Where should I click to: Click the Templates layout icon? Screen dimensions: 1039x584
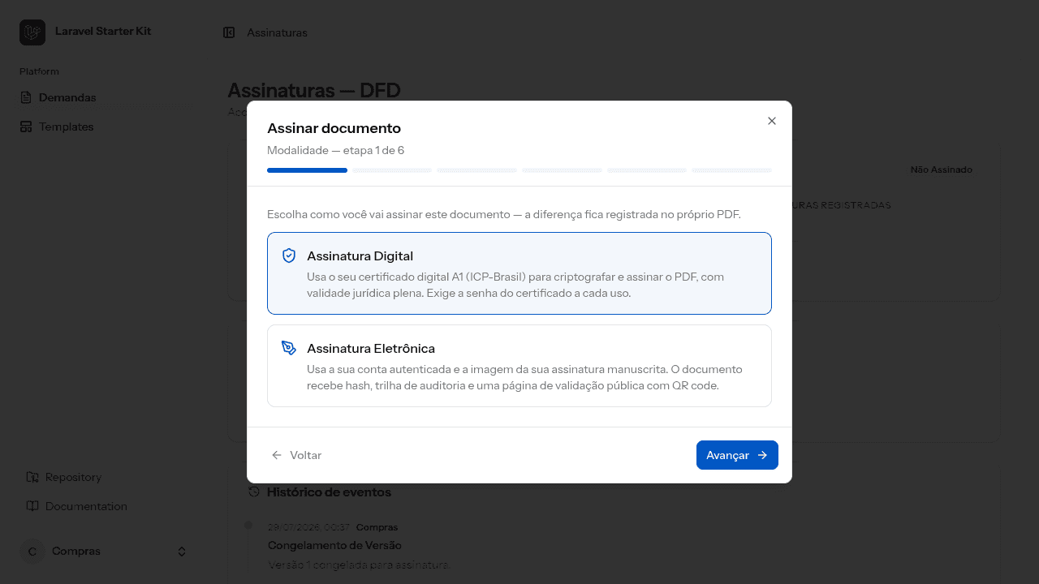click(26, 127)
